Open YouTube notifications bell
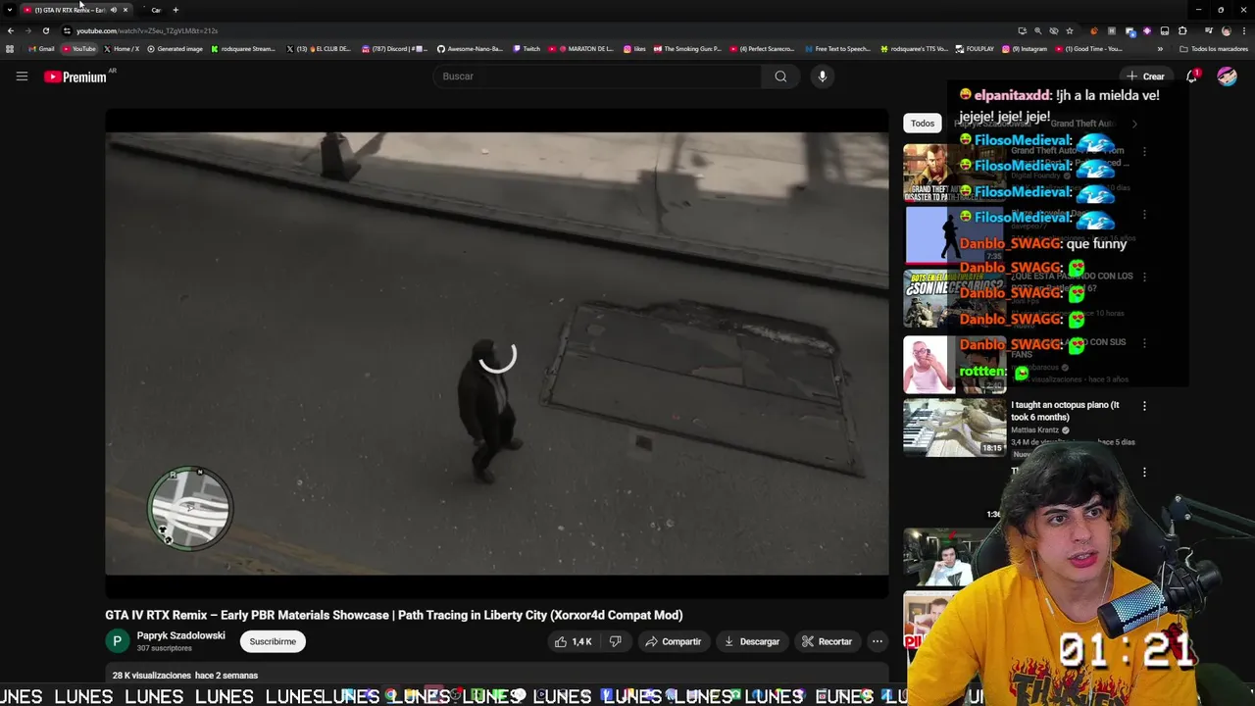 (1192, 76)
